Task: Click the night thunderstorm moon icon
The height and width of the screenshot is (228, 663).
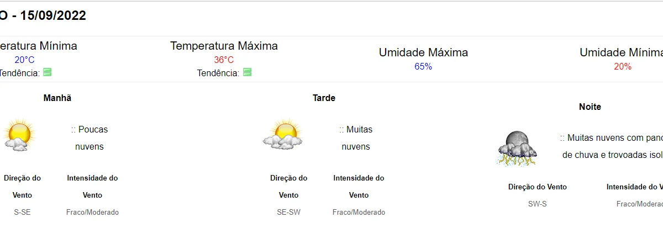Action: 517,148
